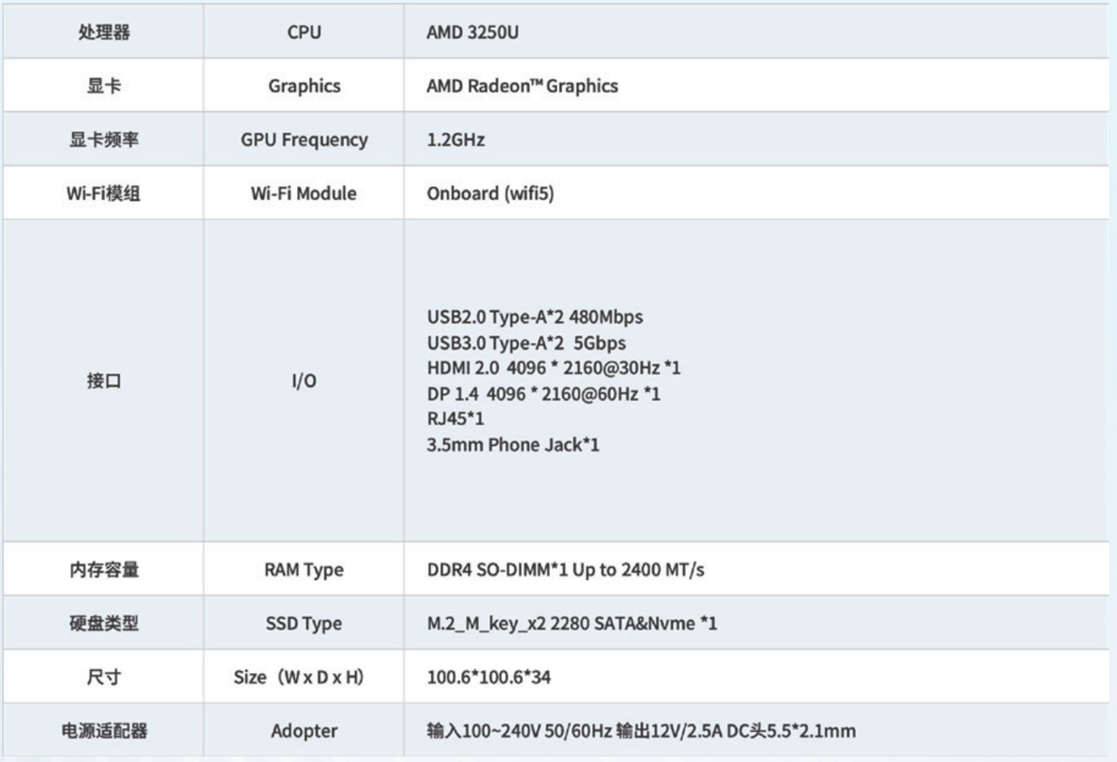Click the 3.5mm Phone Jack*1 entry

[x=513, y=445]
